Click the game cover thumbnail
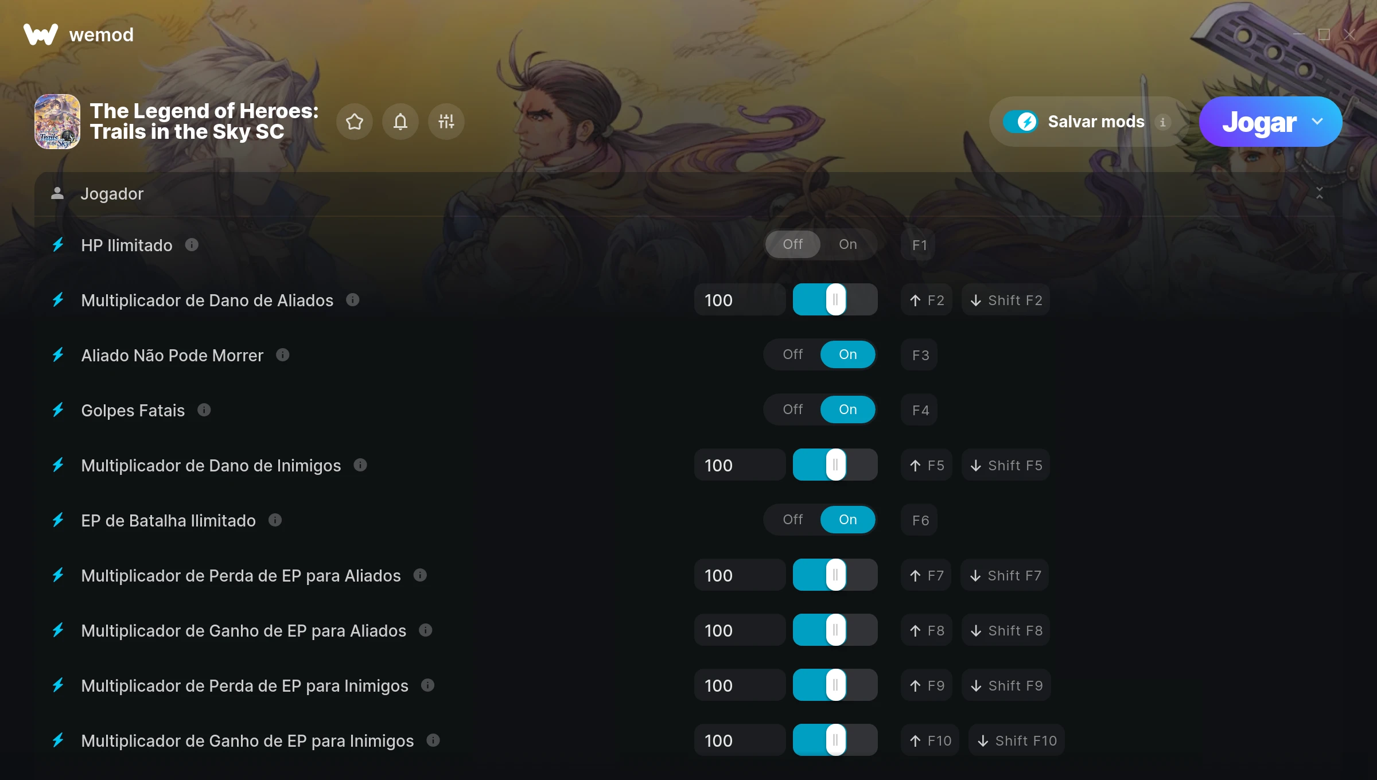 click(57, 122)
